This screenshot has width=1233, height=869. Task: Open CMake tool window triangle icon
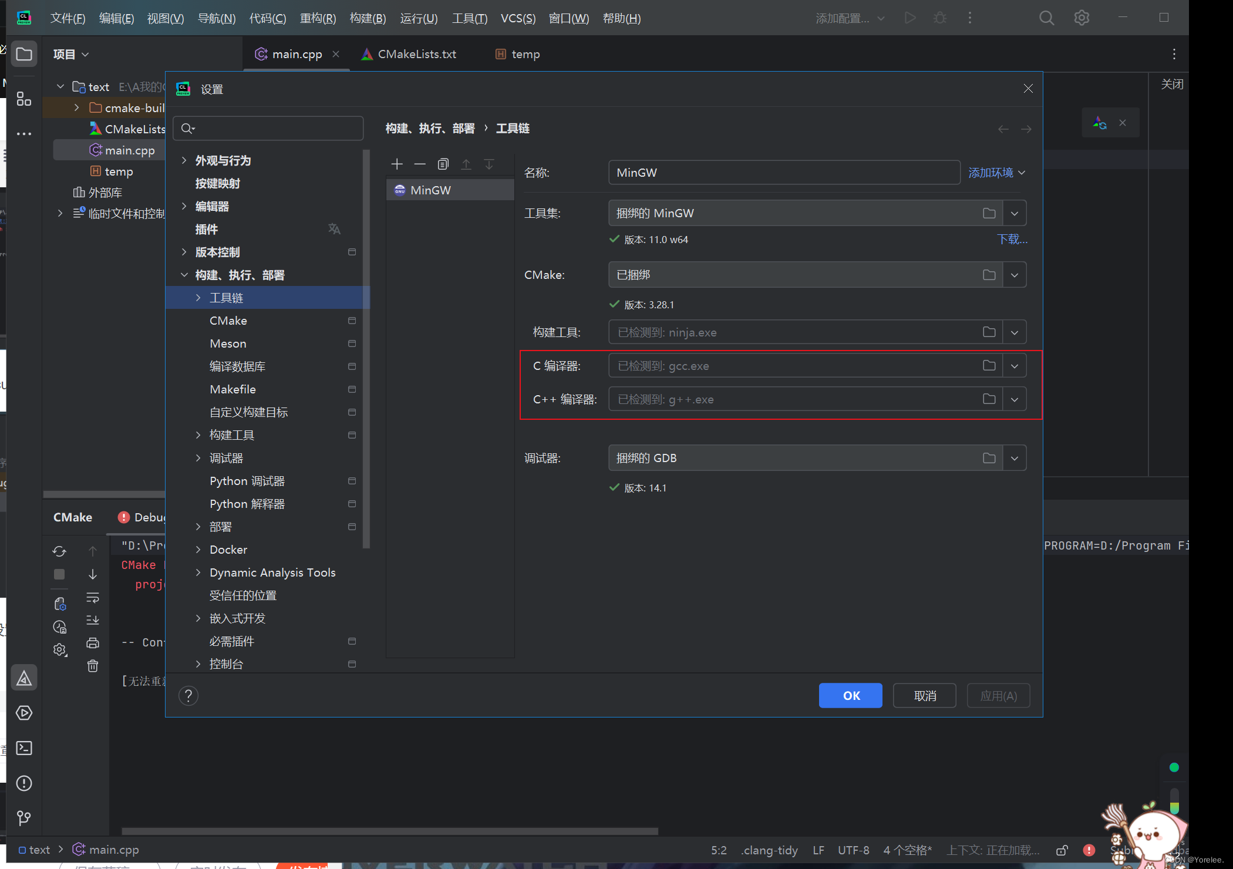pyautogui.click(x=24, y=678)
